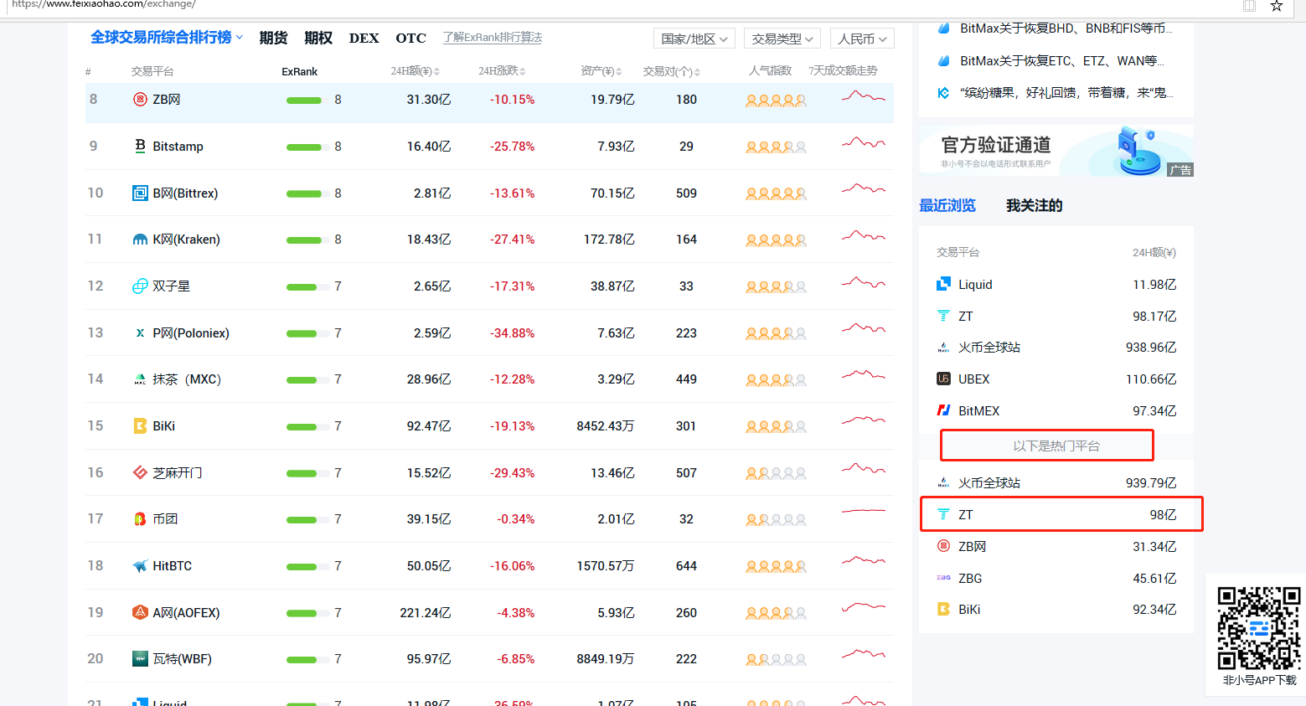Open the 了解ExRank排行算法 link
1306x706 pixels.
(x=493, y=38)
